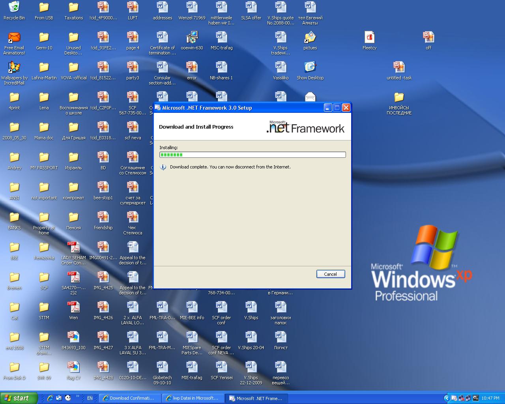
Task: Select the заголовки папок document
Action: (281, 313)
